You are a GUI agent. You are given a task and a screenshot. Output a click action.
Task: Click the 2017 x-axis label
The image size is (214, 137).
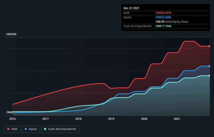(46, 119)
